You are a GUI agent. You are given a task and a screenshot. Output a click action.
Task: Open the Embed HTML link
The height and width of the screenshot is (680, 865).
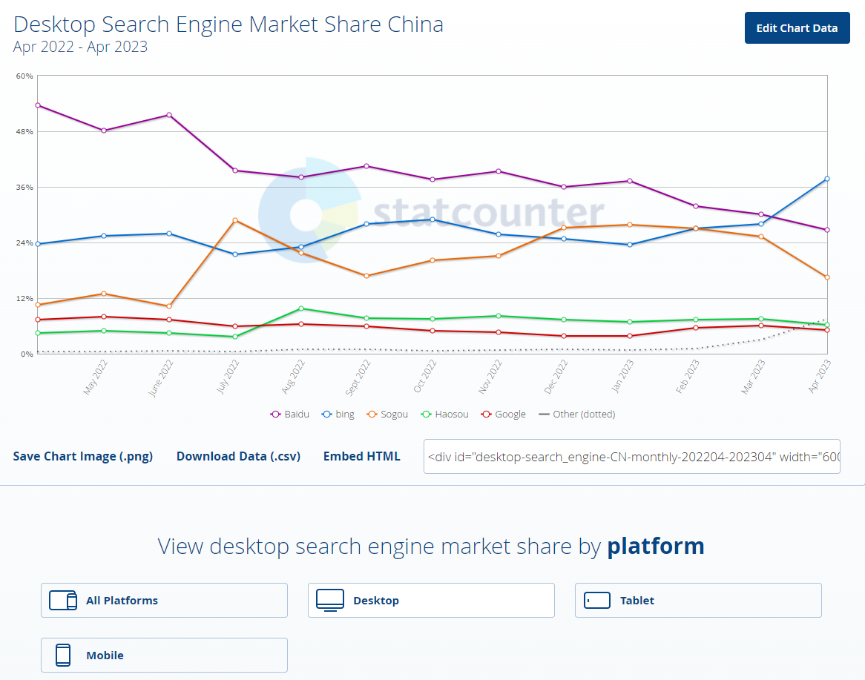[x=361, y=456]
